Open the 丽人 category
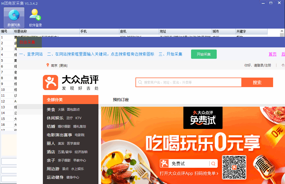The width and height of the screenshot is (285, 184). point(51,143)
